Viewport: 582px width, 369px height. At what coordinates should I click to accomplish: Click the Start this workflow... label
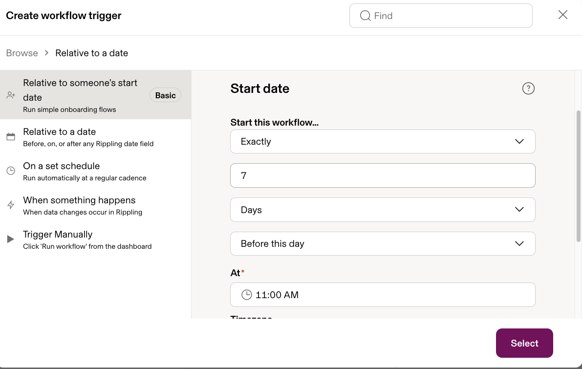pyautogui.click(x=274, y=123)
